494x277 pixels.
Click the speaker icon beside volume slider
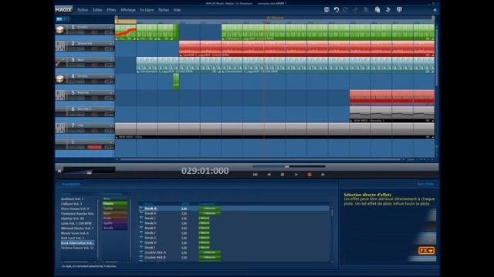(59, 171)
